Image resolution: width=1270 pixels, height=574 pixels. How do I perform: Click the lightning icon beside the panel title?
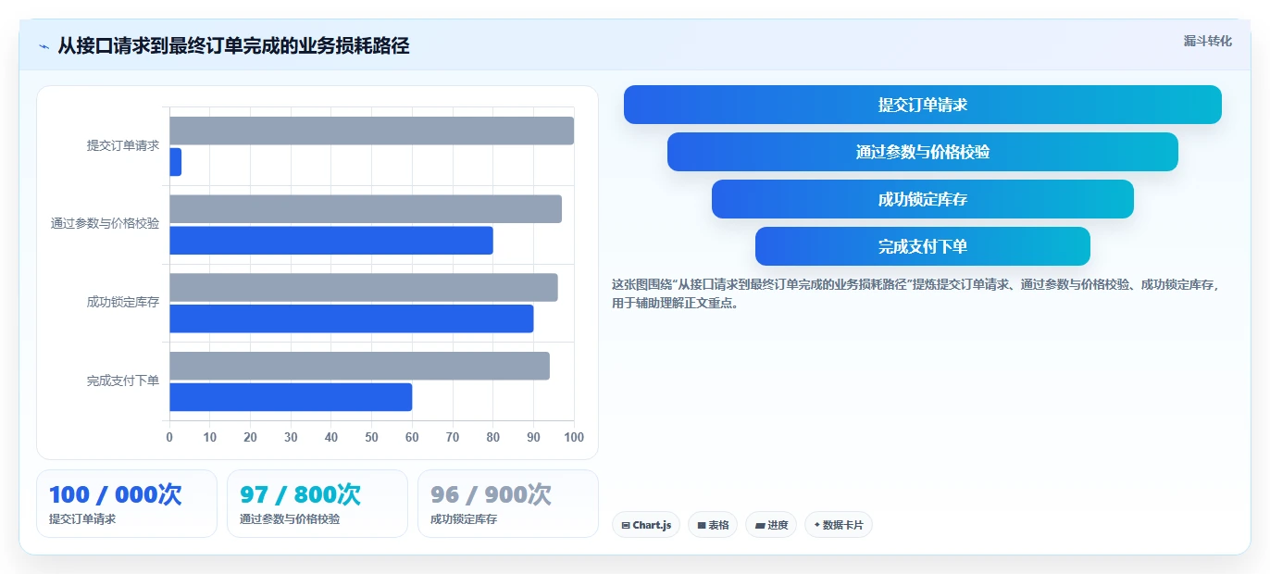click(x=44, y=46)
